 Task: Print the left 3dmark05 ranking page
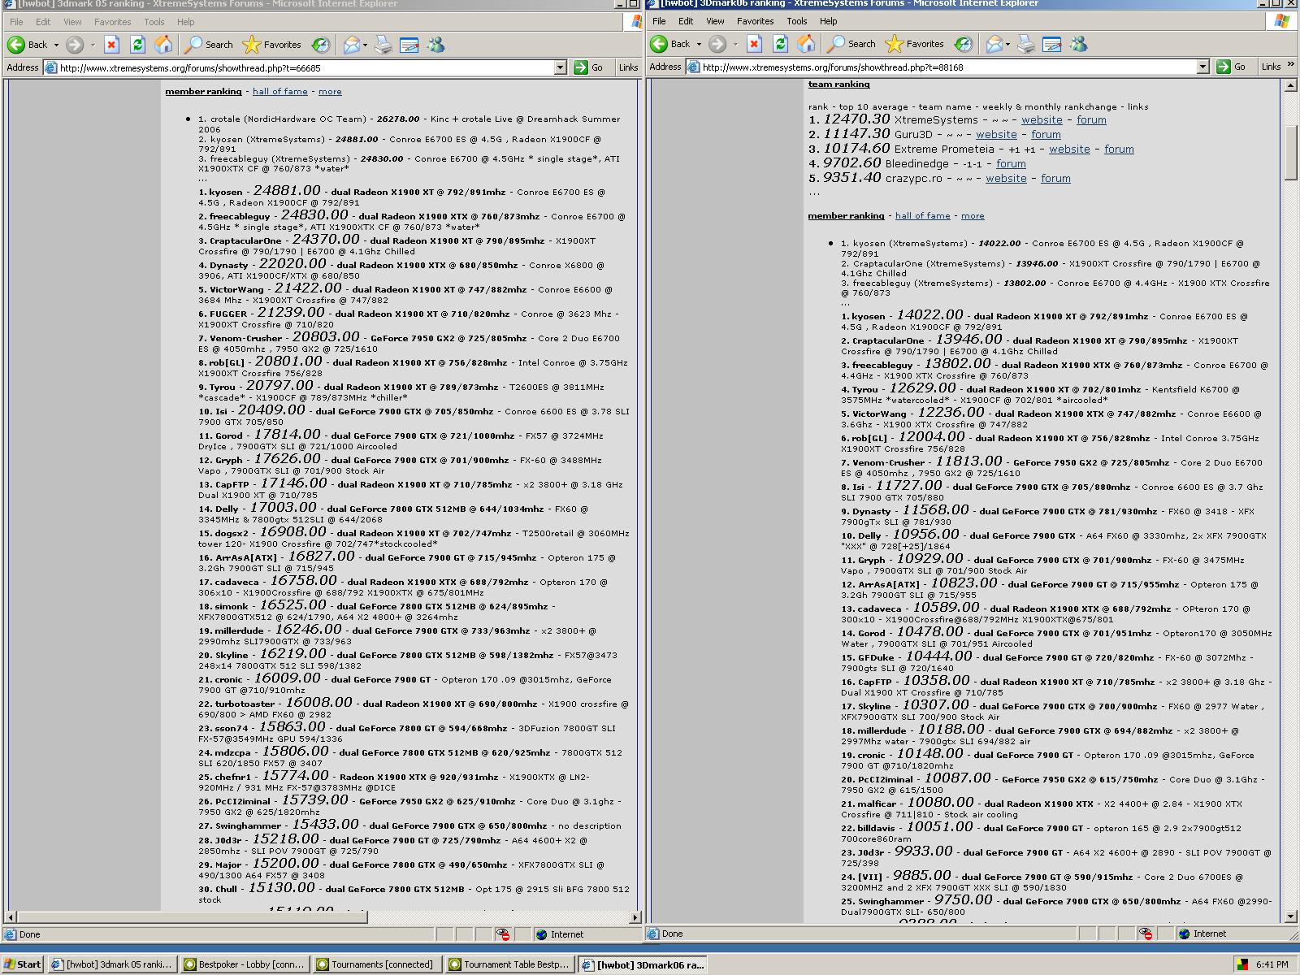pos(383,45)
